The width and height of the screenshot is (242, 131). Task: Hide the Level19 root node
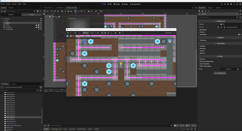41,19
